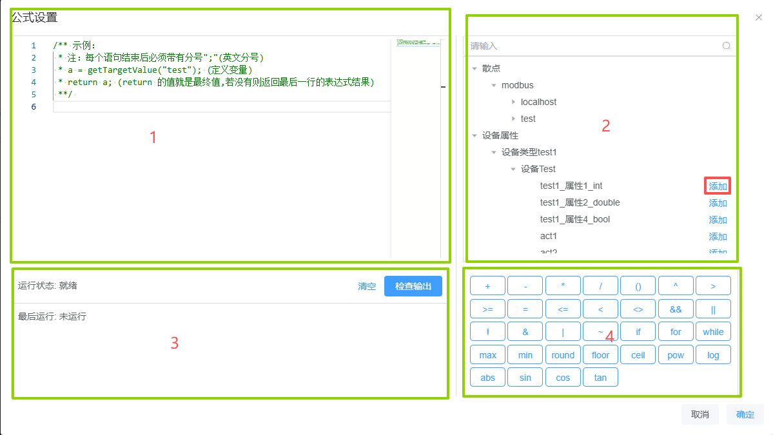Insert the floor function
Image resolution: width=773 pixels, height=435 pixels.
point(600,354)
